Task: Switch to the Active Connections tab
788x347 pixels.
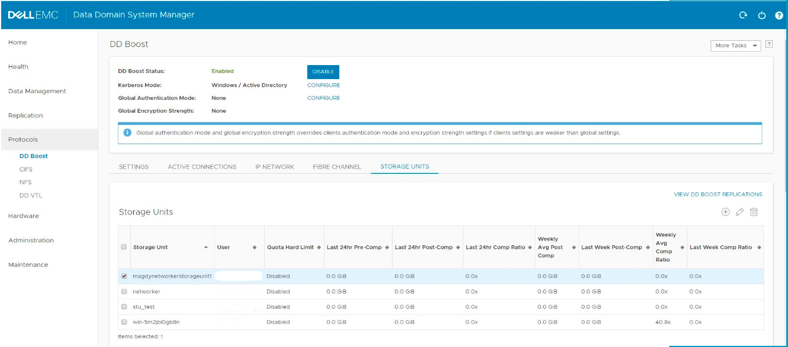Action: [202, 167]
